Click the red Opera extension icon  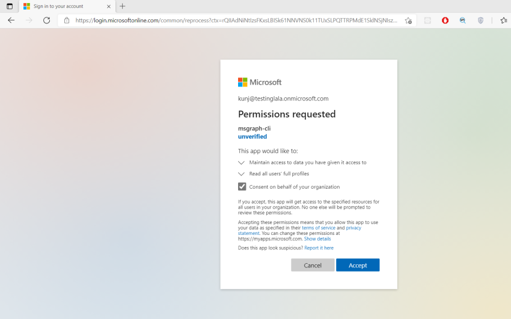point(445,20)
